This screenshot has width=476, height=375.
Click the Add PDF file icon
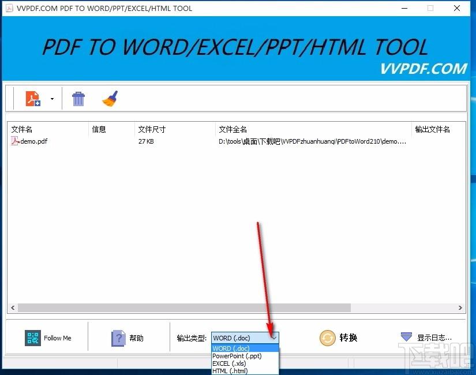33,99
